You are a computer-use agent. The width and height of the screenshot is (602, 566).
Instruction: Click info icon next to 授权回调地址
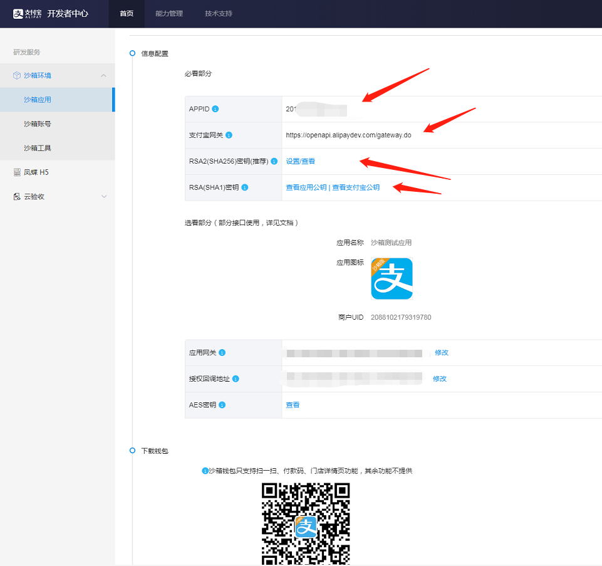pyautogui.click(x=236, y=379)
